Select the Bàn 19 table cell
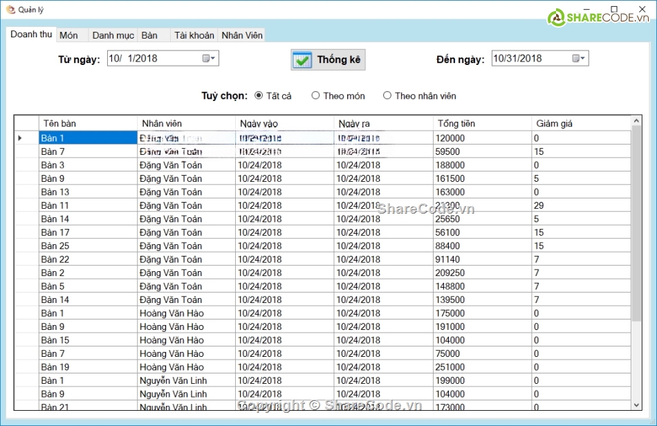Image resolution: width=657 pixels, height=426 pixels. (88, 367)
